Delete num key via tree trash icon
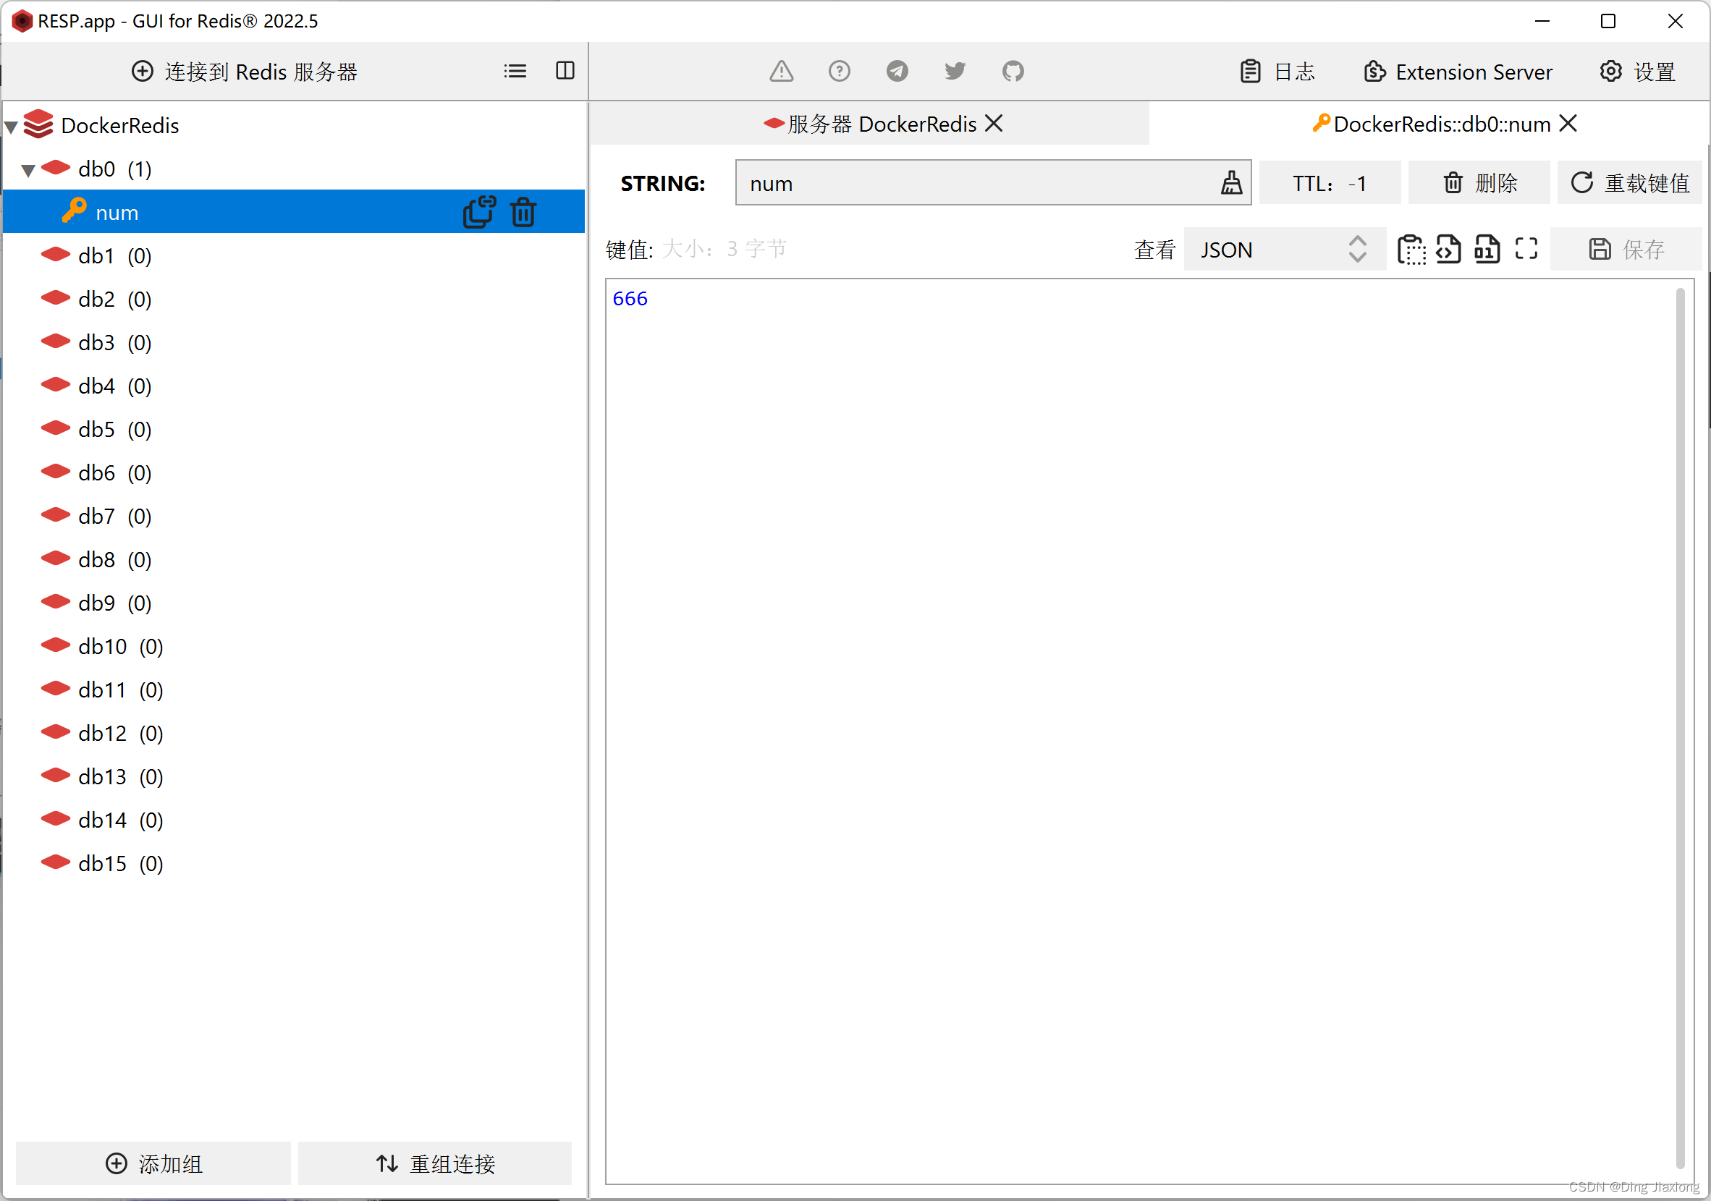This screenshot has width=1711, height=1201. (523, 212)
